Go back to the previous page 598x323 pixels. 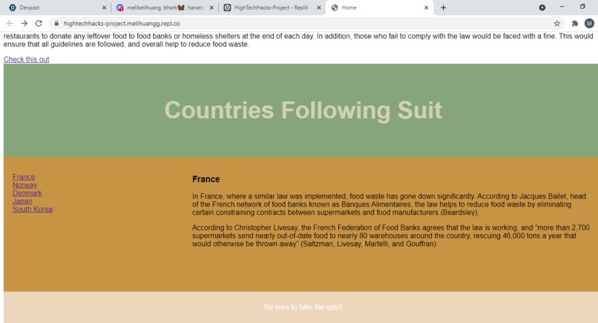(10, 23)
